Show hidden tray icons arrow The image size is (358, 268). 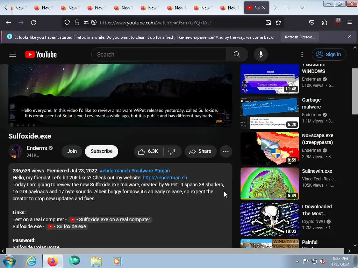pyautogui.click(x=297, y=261)
